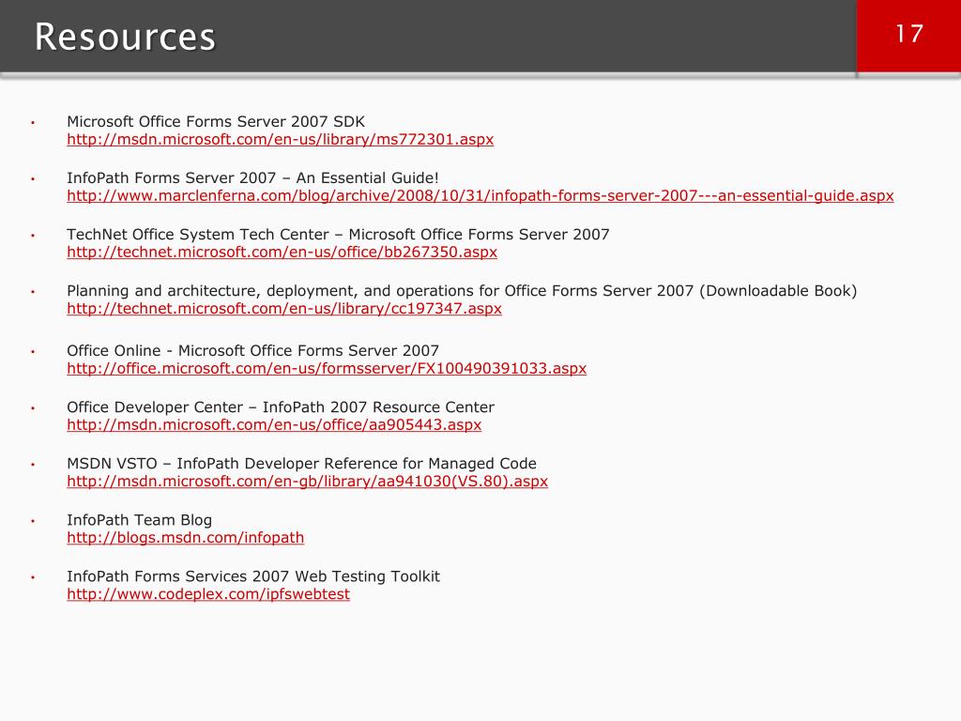Open the technet cc197347.aspx library link
The image size is (961, 721).
(x=284, y=308)
